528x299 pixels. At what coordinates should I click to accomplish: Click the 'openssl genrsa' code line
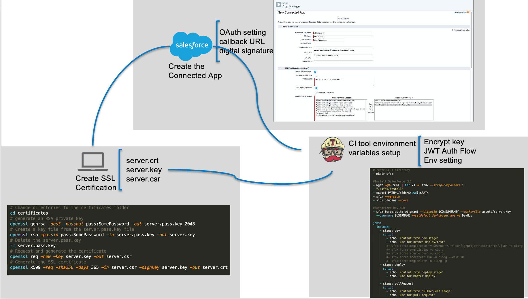(103, 224)
